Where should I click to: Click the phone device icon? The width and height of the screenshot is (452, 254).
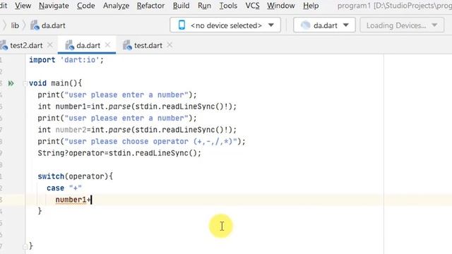pyautogui.click(x=182, y=25)
